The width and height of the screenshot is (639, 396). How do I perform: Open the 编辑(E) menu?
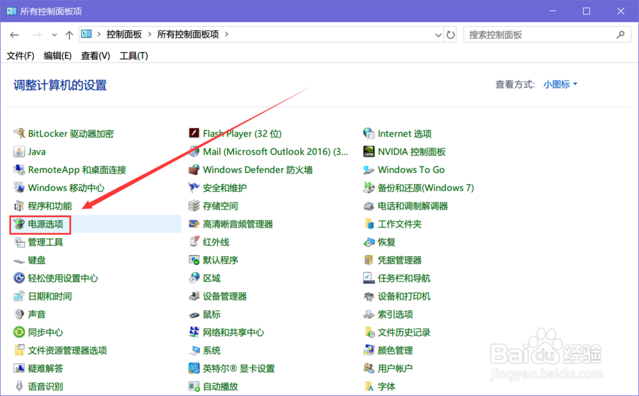(58, 56)
